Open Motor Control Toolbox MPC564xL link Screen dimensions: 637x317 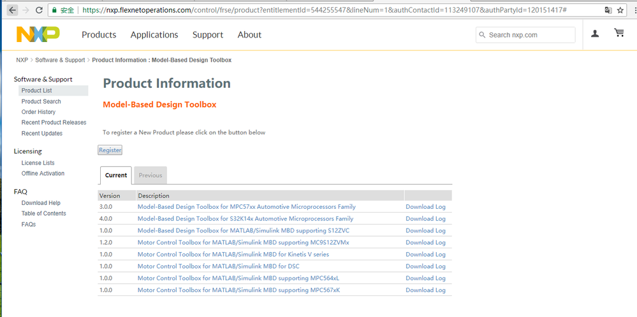pos(238,278)
